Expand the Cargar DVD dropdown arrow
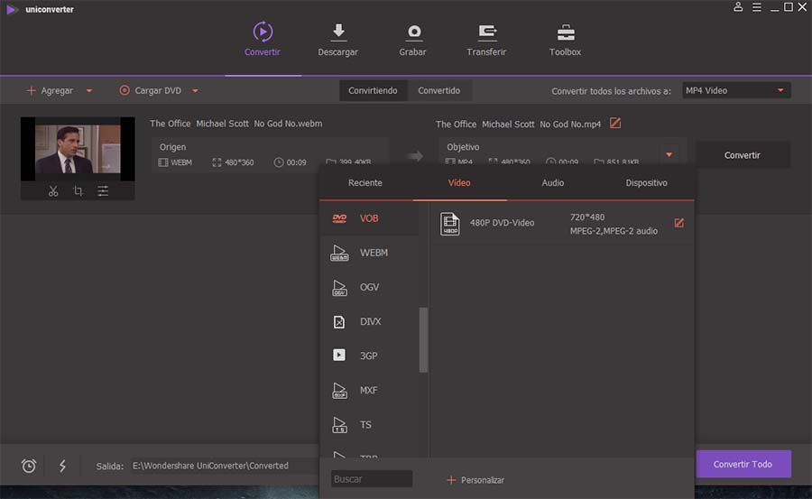The width and height of the screenshot is (812, 499). pyautogui.click(x=195, y=90)
